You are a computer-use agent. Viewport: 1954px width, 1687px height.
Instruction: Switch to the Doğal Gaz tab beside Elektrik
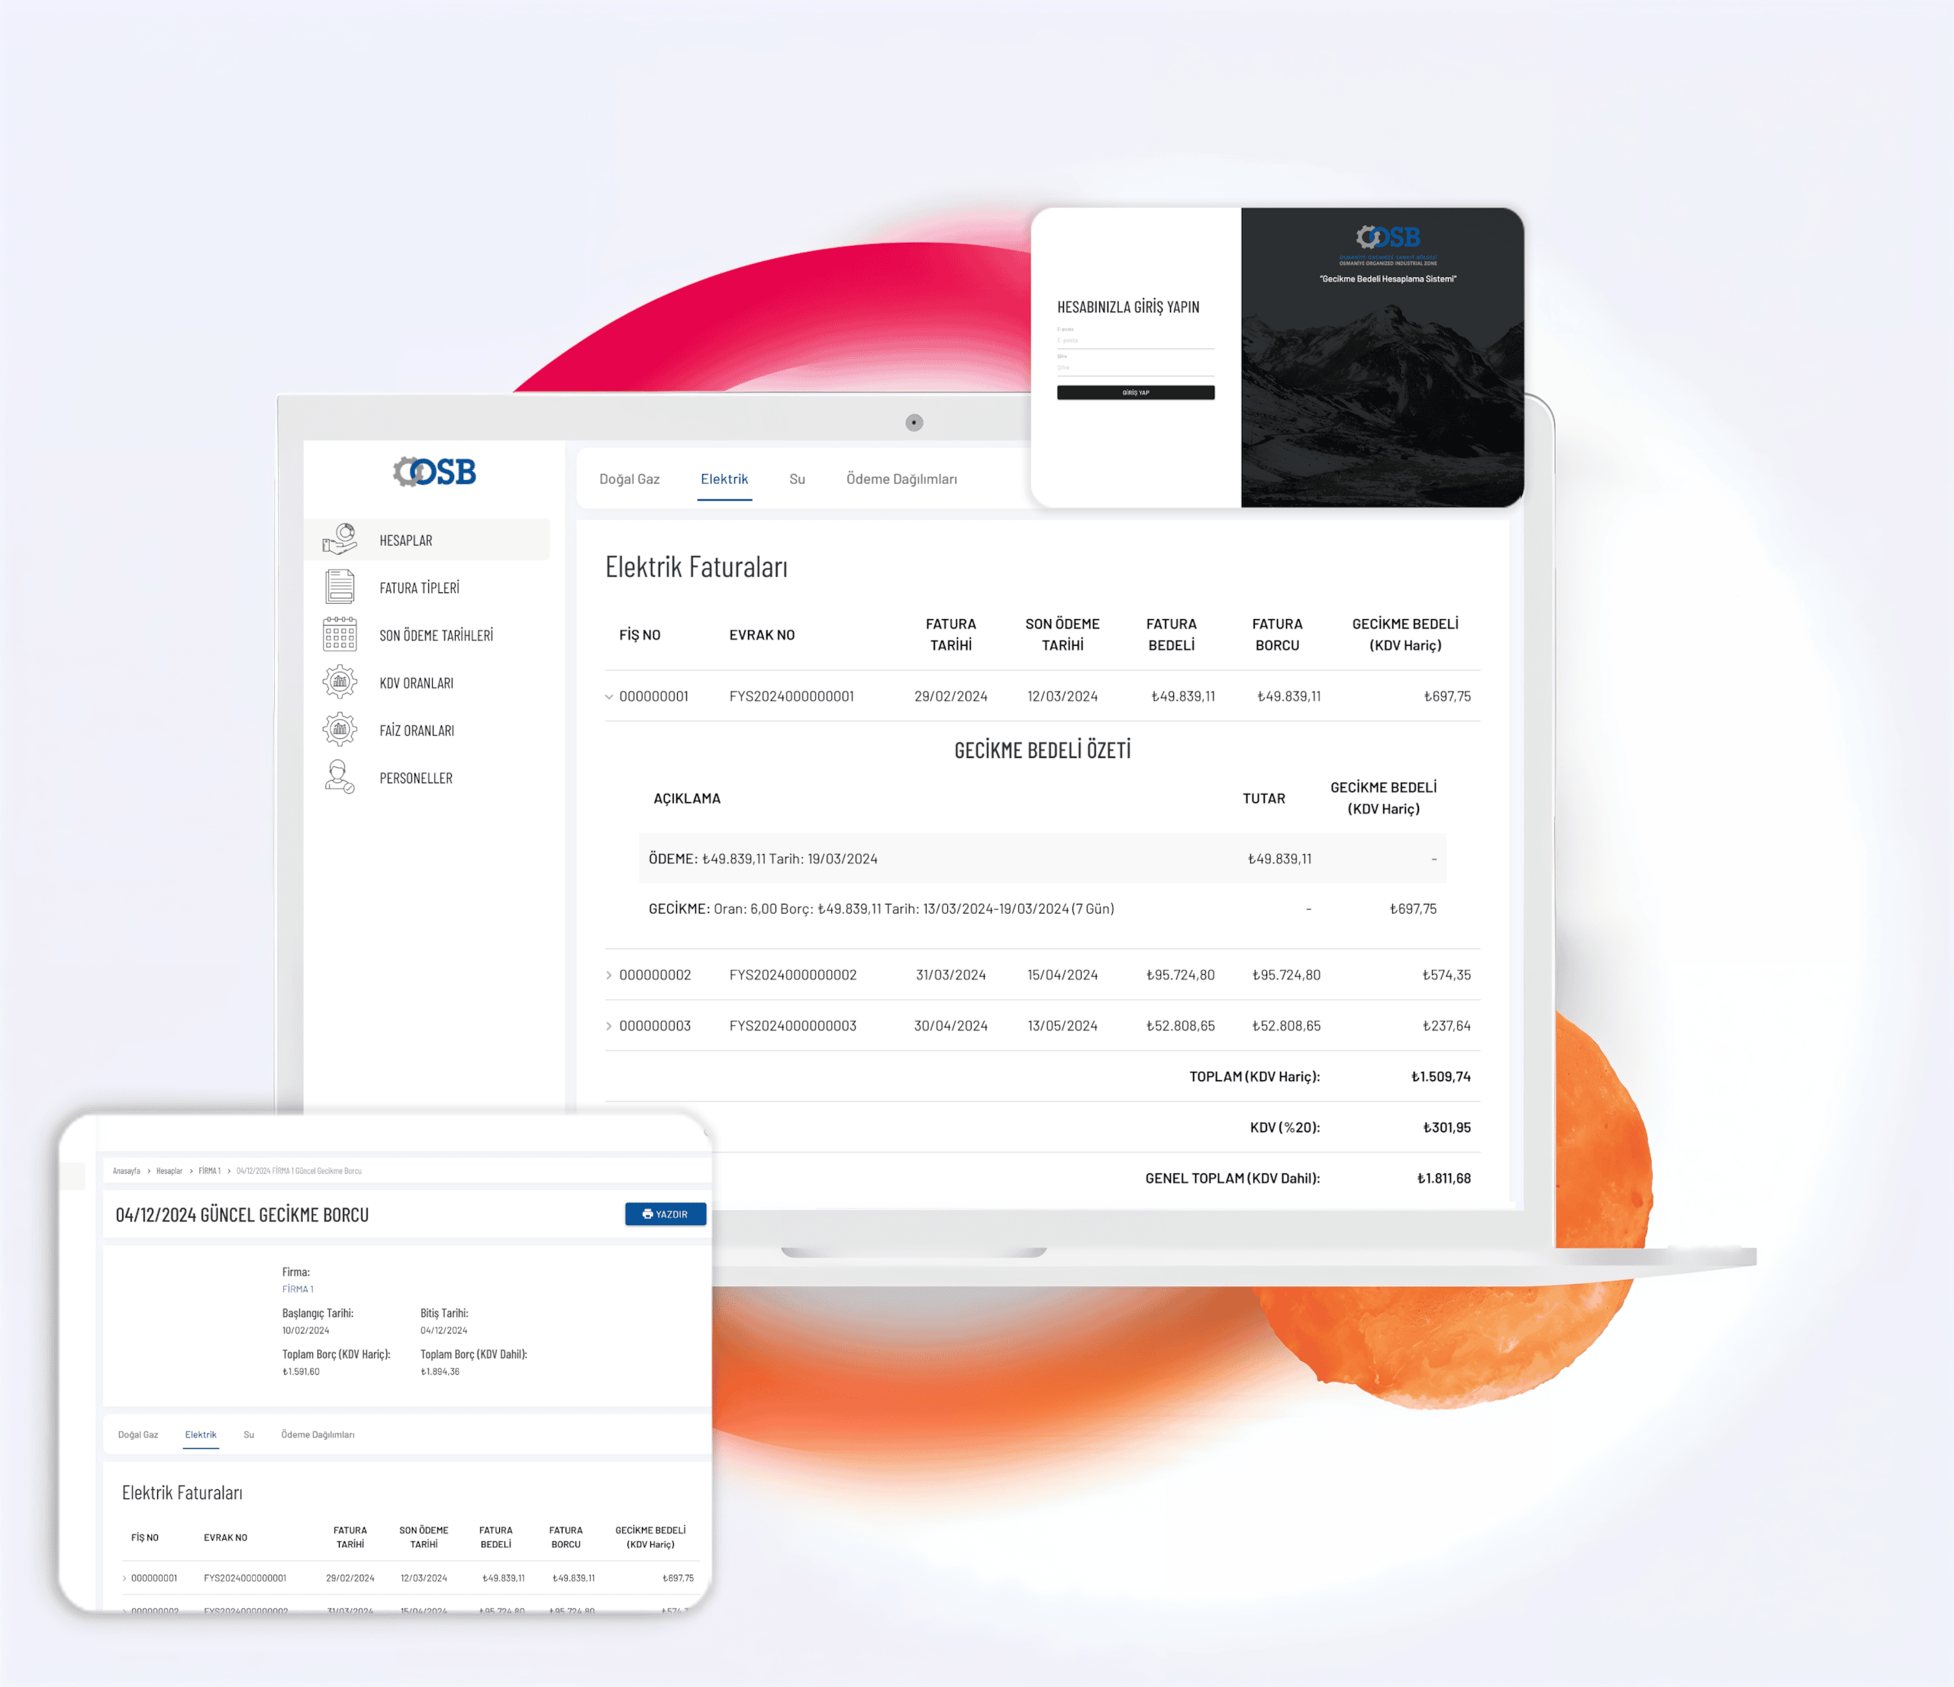[629, 479]
